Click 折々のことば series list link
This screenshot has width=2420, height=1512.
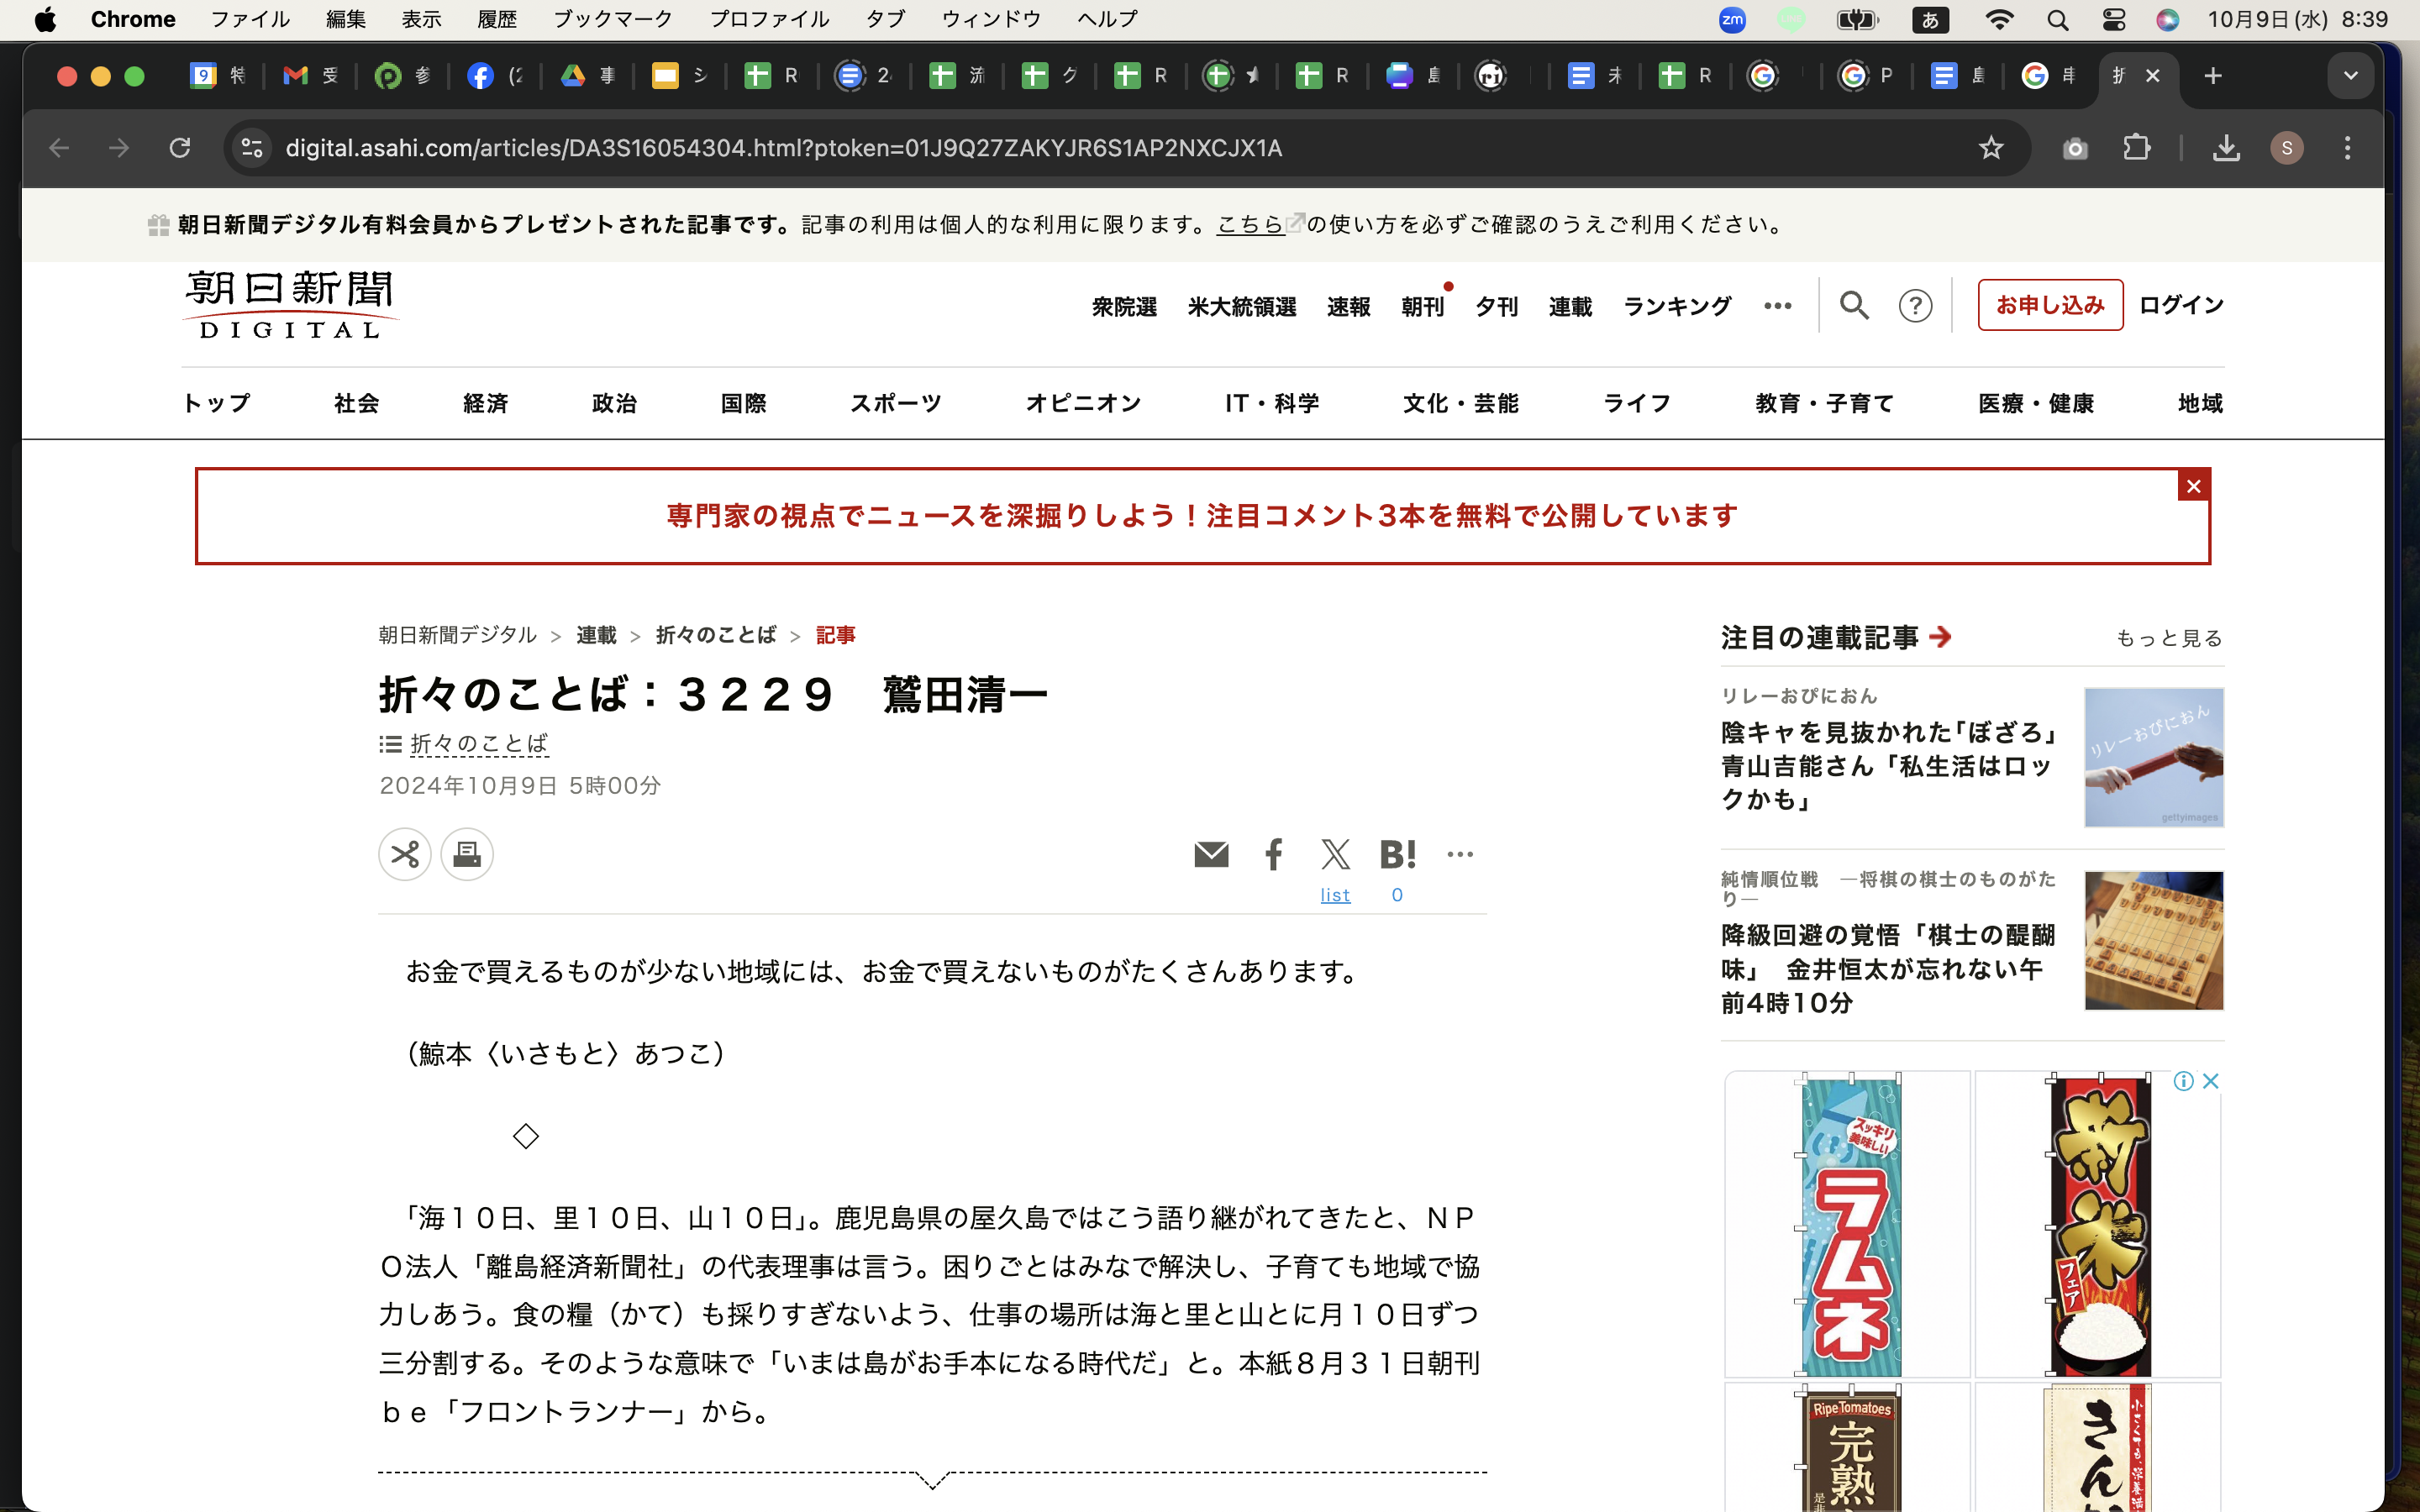pos(478,743)
